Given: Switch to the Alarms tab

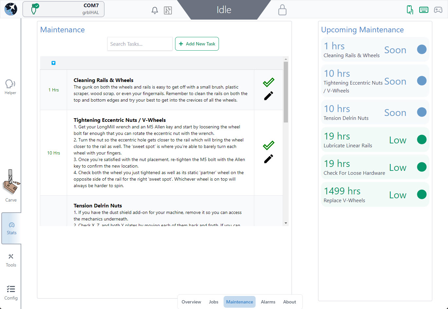Looking at the screenshot, I should pyautogui.click(x=268, y=302).
